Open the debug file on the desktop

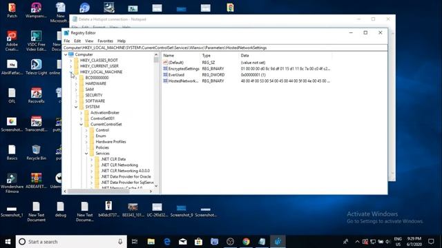[x=60, y=209]
